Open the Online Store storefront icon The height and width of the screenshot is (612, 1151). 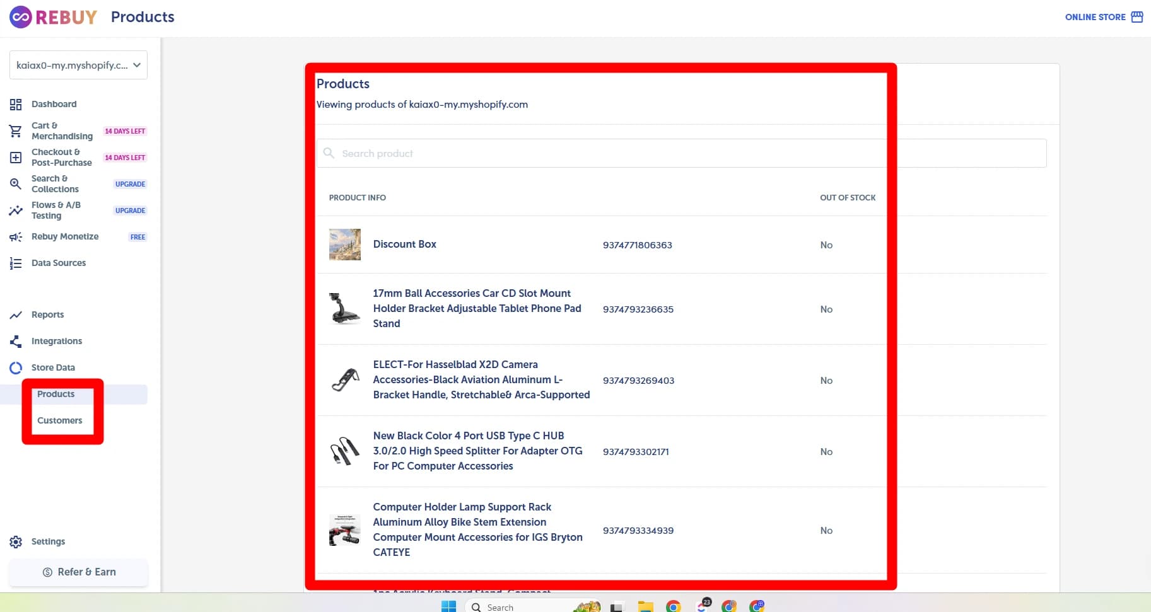(x=1137, y=17)
